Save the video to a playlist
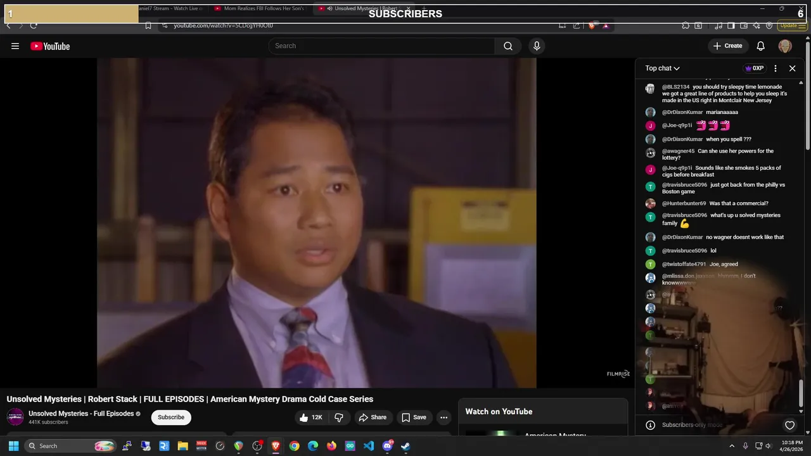811x456 pixels. click(414, 417)
